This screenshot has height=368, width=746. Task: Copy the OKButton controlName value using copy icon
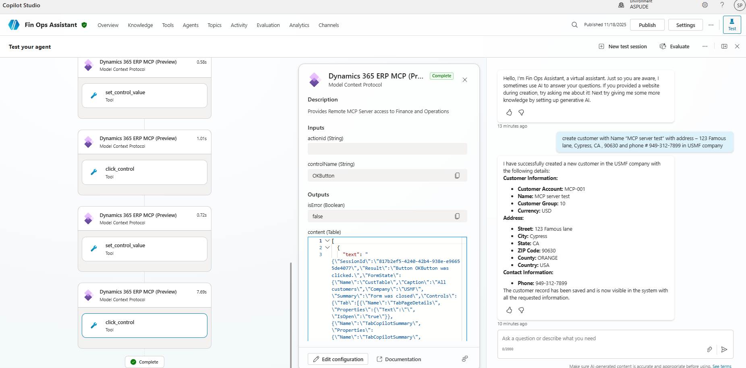point(457,175)
